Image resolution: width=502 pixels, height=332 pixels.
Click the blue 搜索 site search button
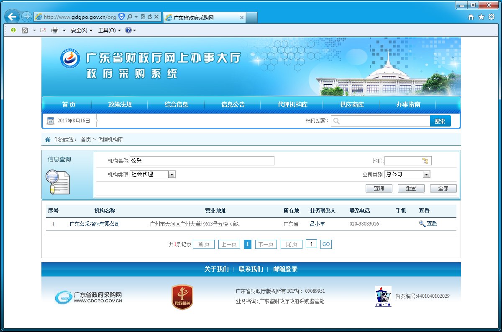(440, 121)
